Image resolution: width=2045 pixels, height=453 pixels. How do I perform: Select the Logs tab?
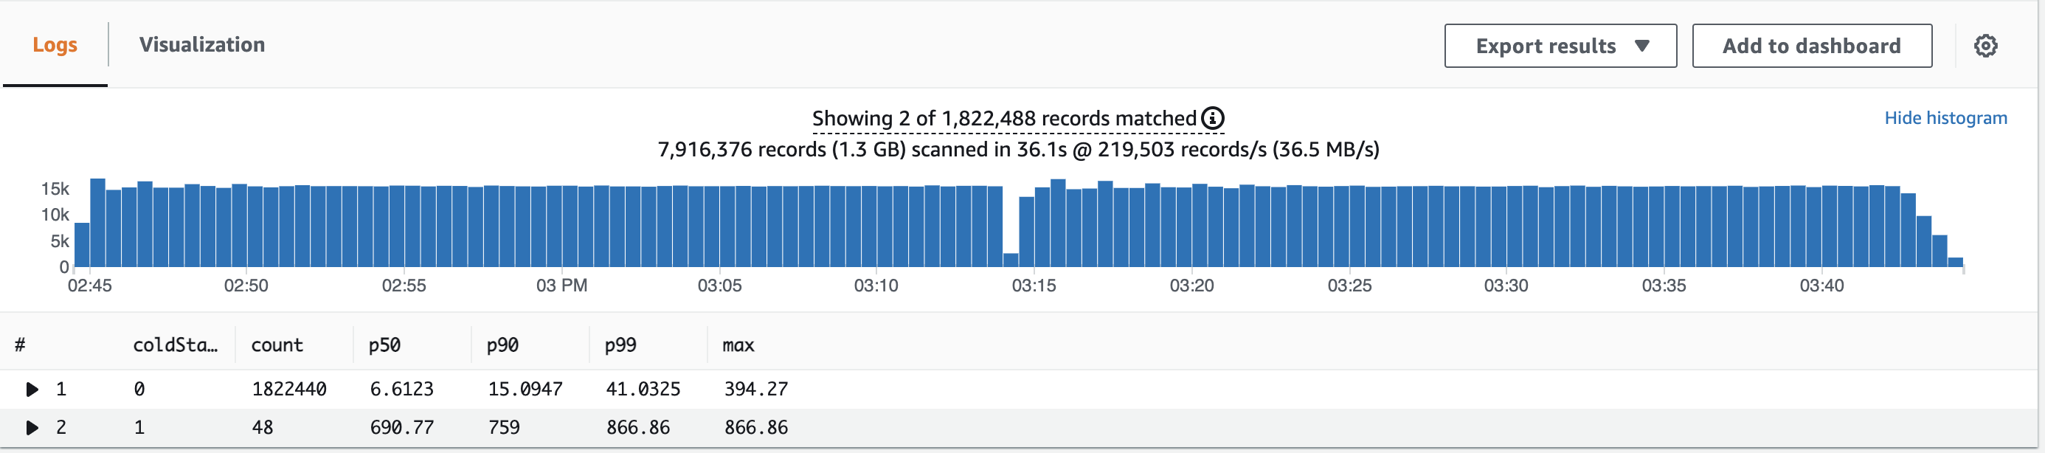click(55, 44)
